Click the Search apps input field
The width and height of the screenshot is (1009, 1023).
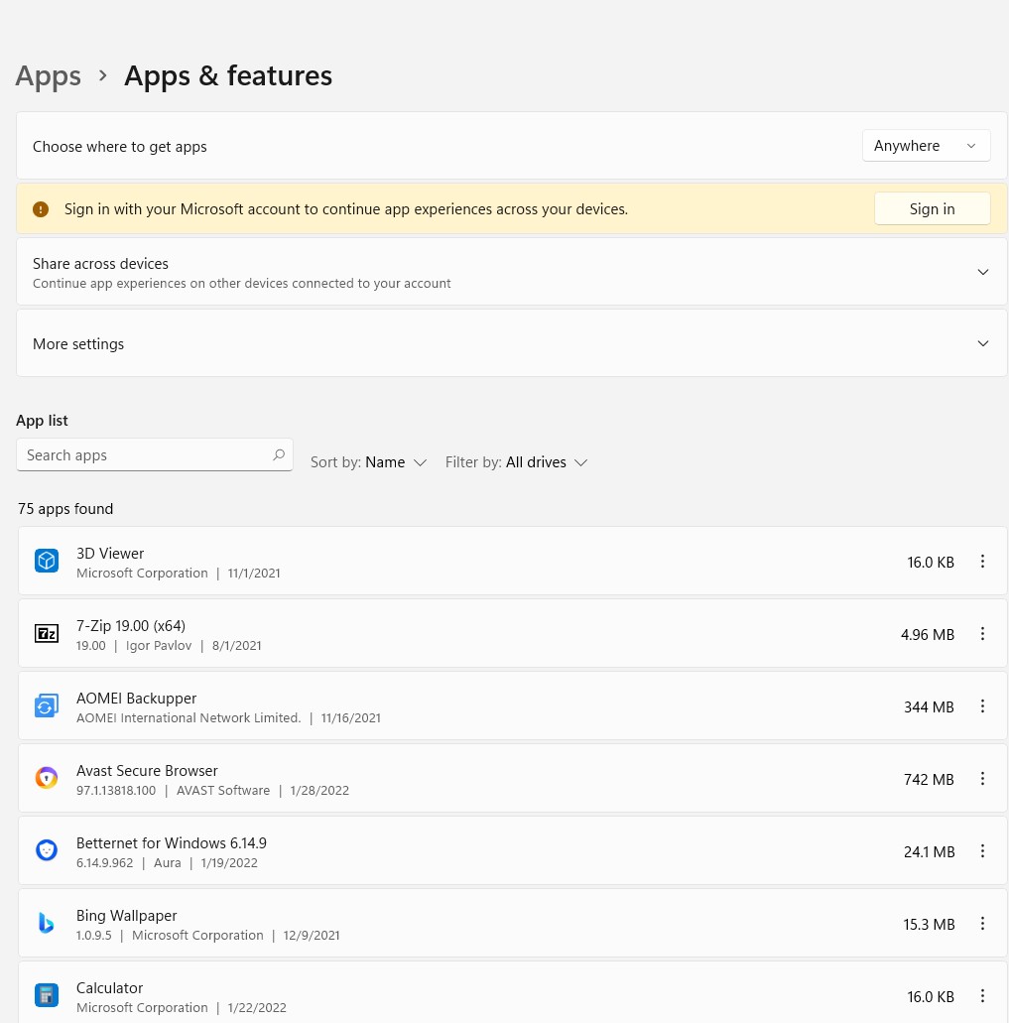click(144, 455)
